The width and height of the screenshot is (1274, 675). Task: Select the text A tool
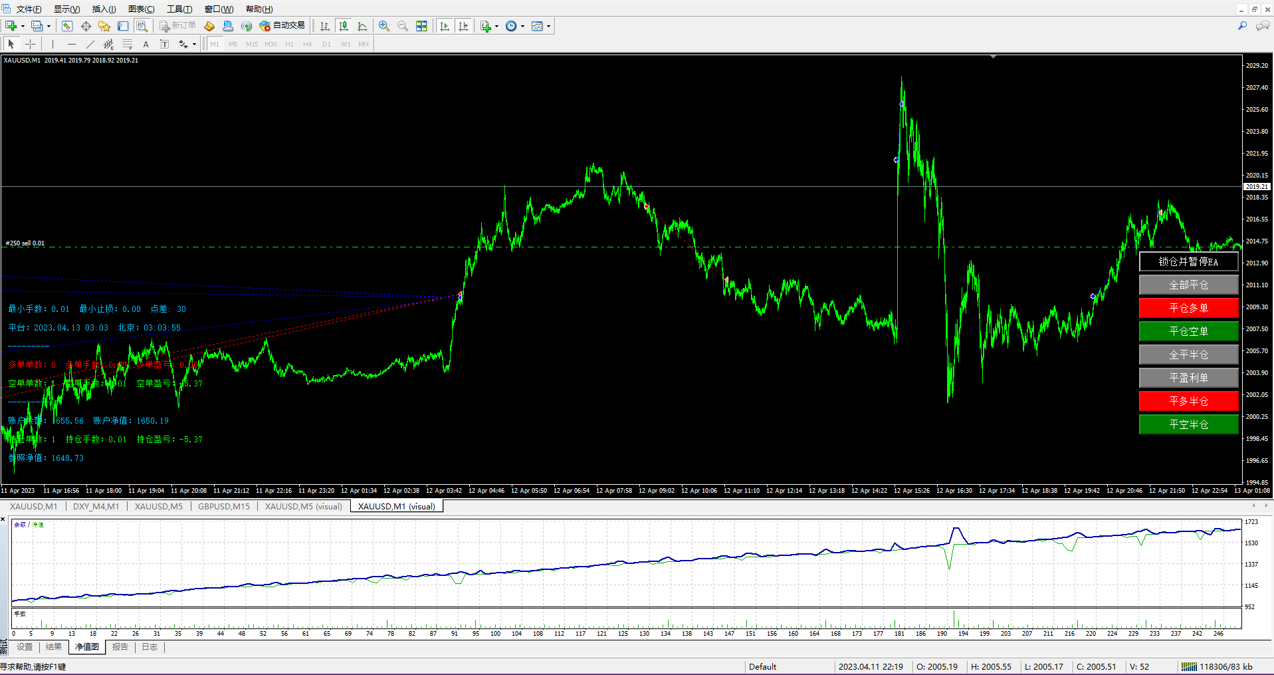click(x=146, y=44)
